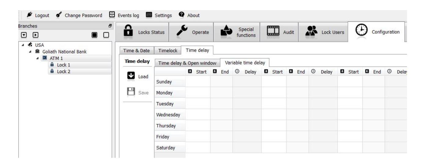Open Change Password key icon
The image size is (425, 163).
point(50,15)
